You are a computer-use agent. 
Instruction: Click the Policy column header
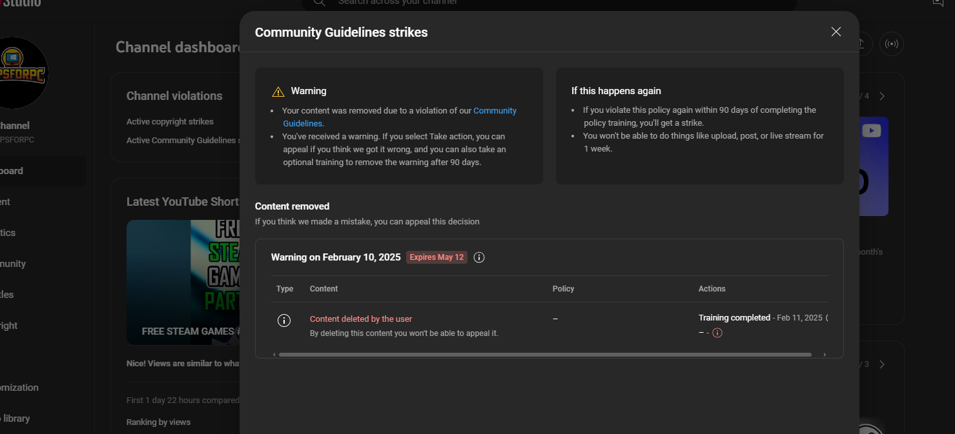563,289
